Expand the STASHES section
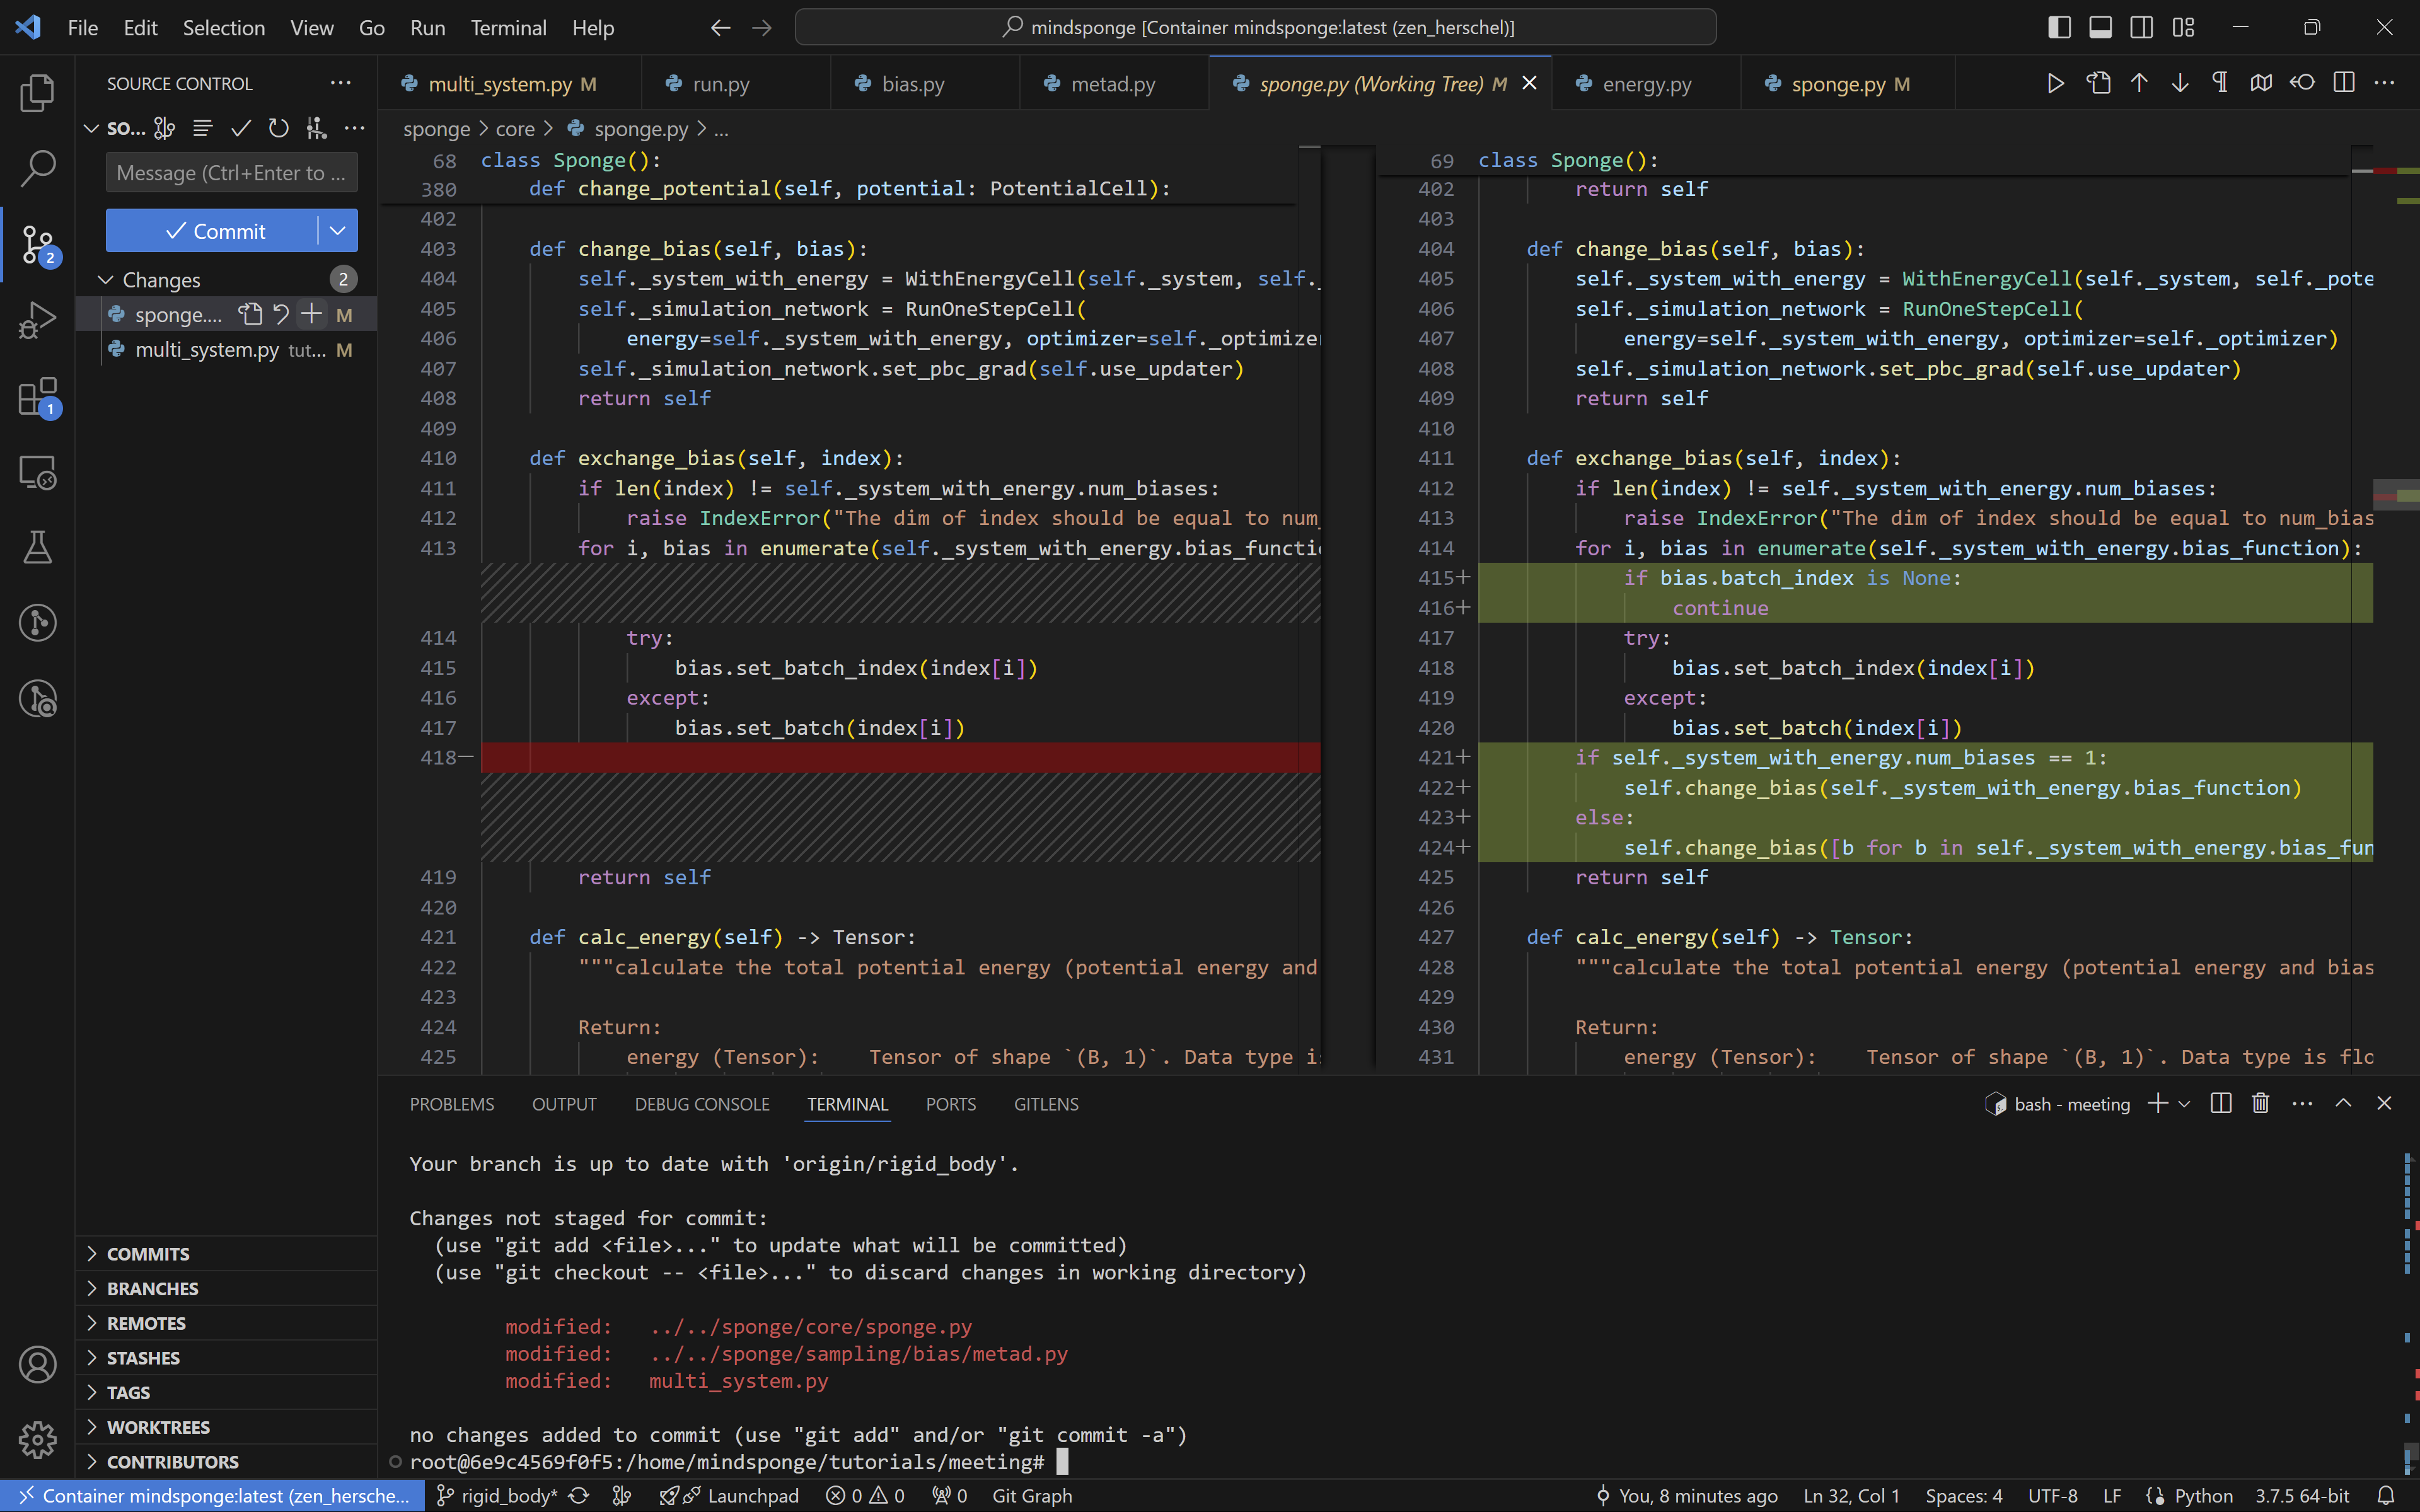This screenshot has width=2420, height=1512. [143, 1358]
